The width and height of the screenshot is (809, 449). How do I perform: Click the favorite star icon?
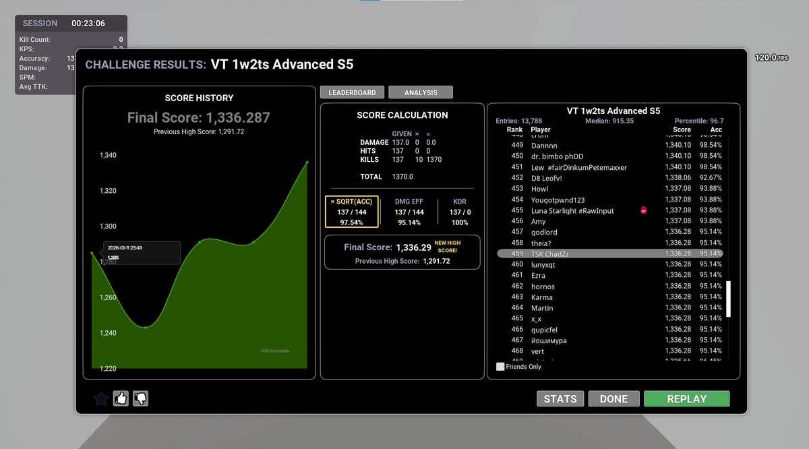click(x=100, y=398)
